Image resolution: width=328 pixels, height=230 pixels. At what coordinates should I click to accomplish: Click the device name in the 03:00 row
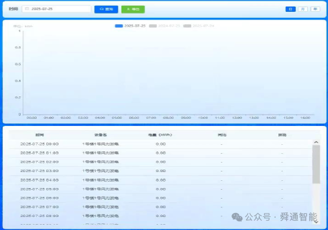coord(101,171)
